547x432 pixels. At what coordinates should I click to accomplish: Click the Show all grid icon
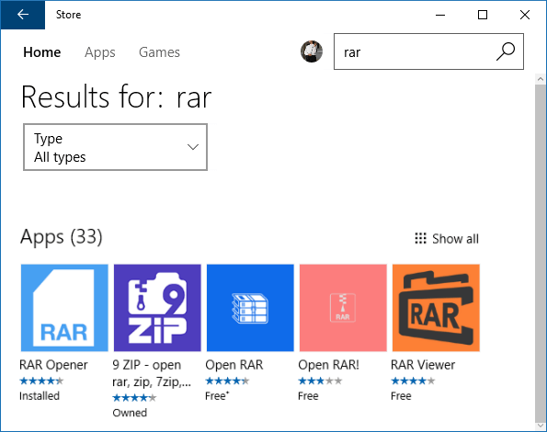pos(420,238)
